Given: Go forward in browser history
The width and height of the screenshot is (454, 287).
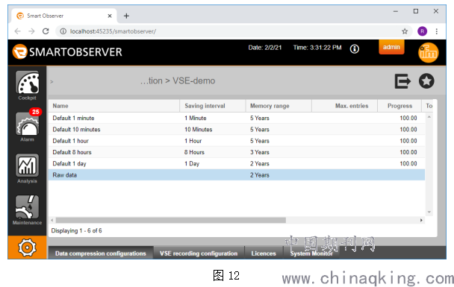Looking at the screenshot, I should tap(31, 31).
